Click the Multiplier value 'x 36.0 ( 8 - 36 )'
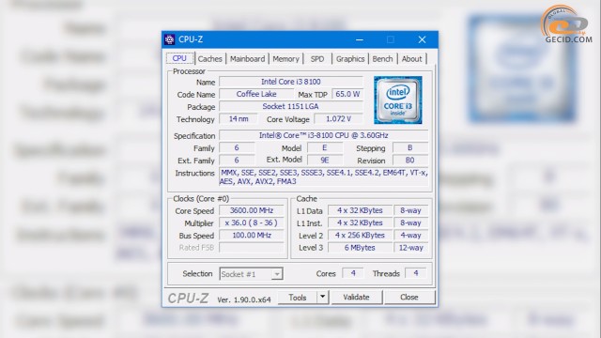 [x=252, y=223]
